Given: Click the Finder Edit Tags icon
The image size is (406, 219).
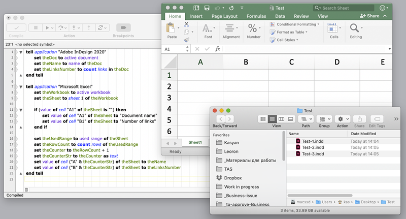Looking at the screenshot, I should point(377,119).
